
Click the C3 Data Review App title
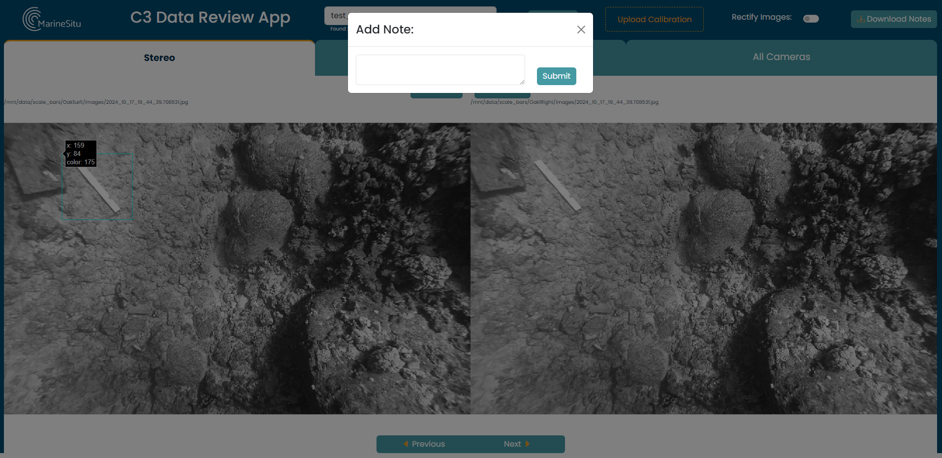tap(210, 18)
